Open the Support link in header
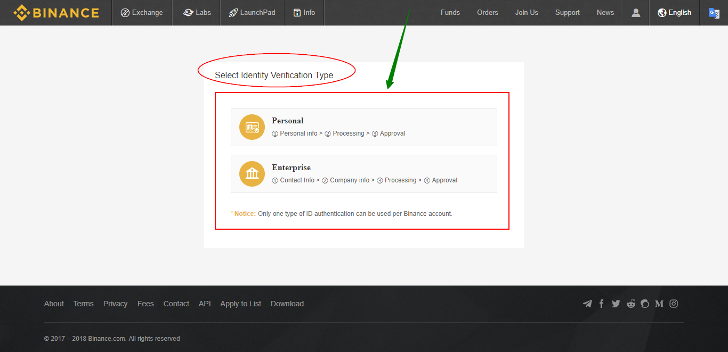The image size is (728, 352). point(568,13)
